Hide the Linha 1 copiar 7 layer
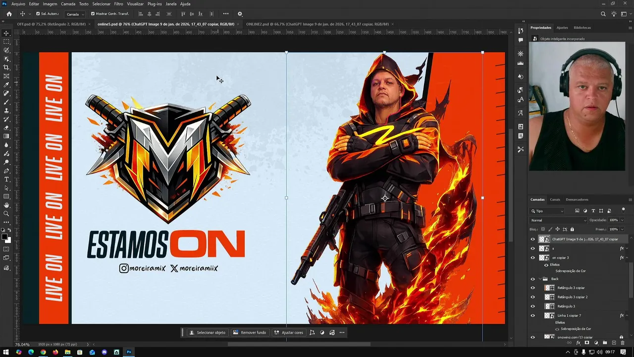Image resolution: width=634 pixels, height=357 pixels. pyautogui.click(x=533, y=315)
